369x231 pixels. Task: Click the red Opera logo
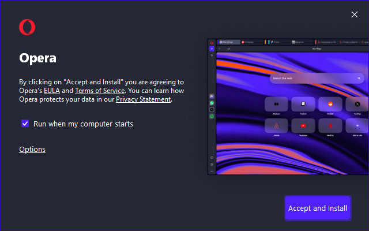pos(27,27)
